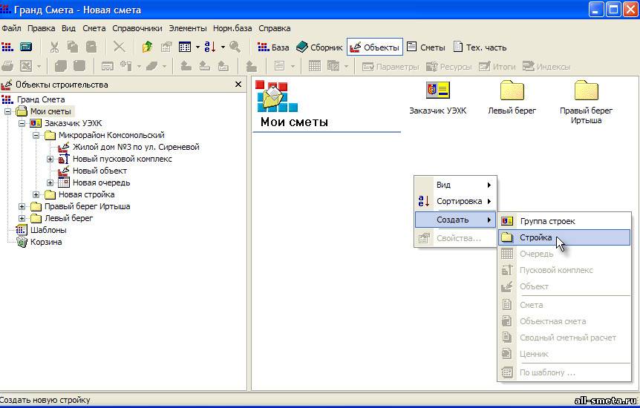Click the Создать context menu item
This screenshot has width=640, height=408.
[456, 220]
